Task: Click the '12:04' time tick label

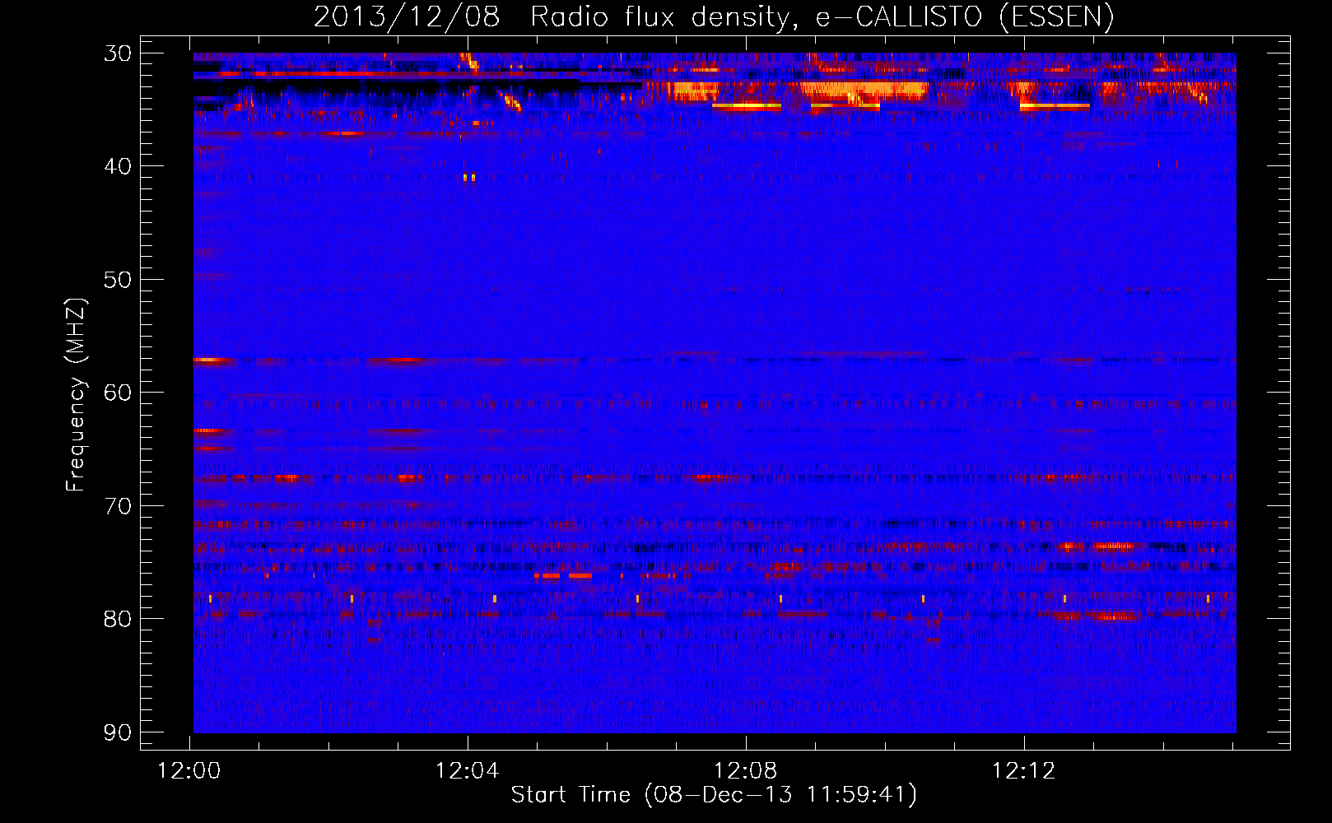Action: 468,771
